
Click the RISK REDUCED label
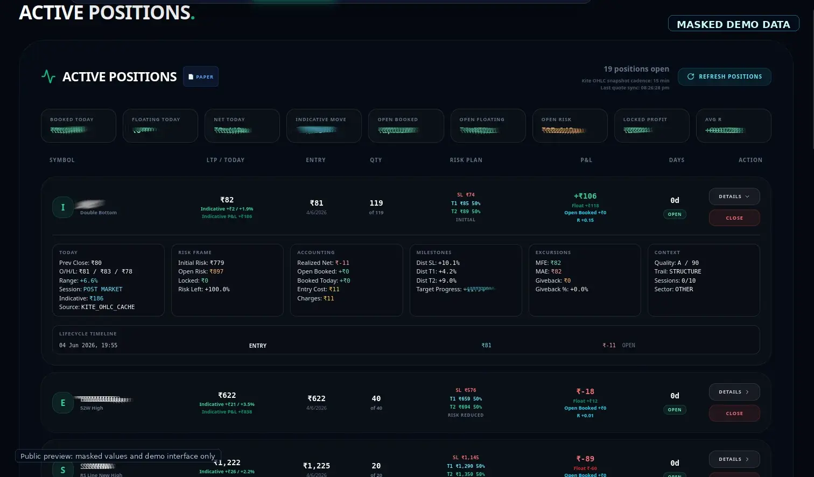(466, 415)
